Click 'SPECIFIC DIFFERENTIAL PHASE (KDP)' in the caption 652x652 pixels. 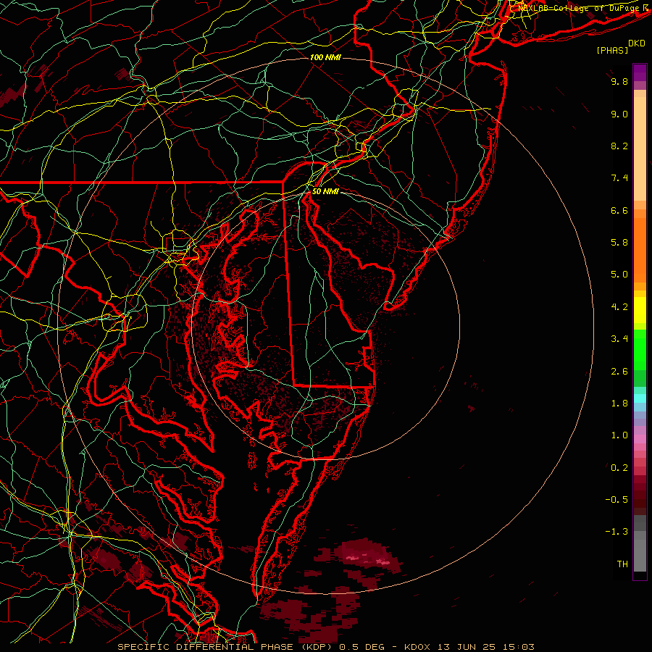pos(227,647)
